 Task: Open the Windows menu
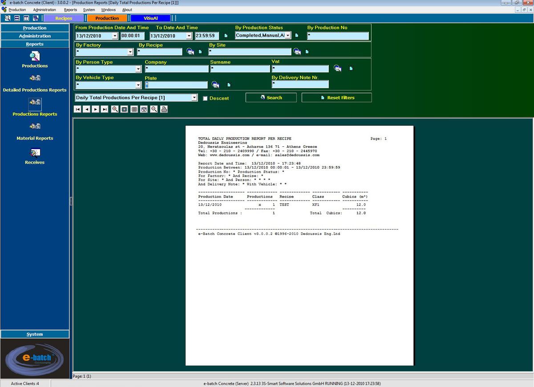click(108, 10)
